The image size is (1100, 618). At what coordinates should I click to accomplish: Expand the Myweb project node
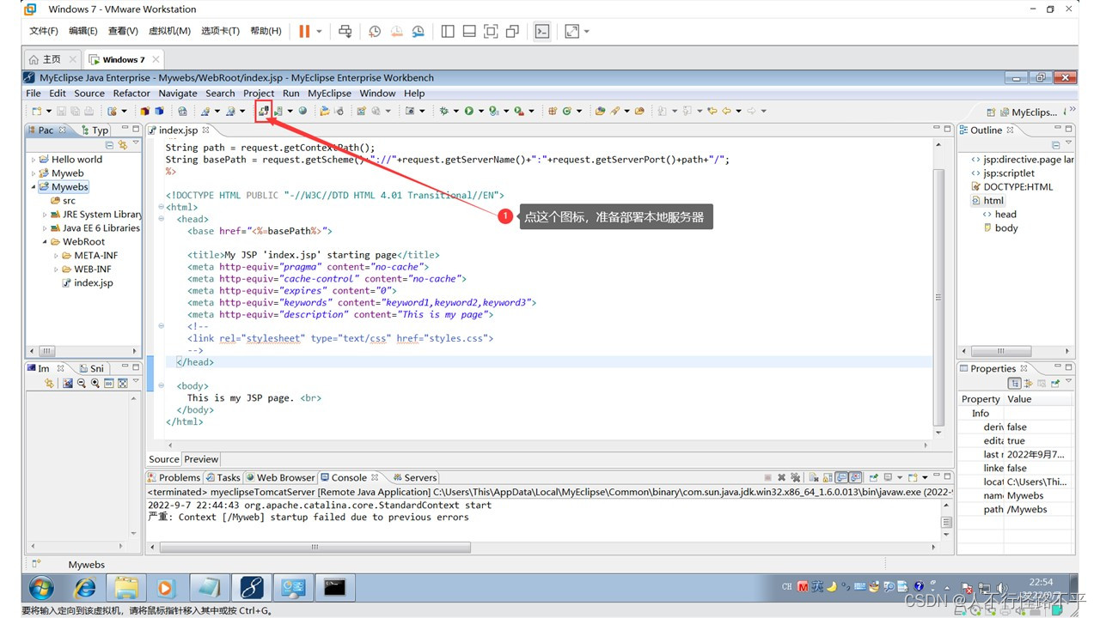(34, 173)
